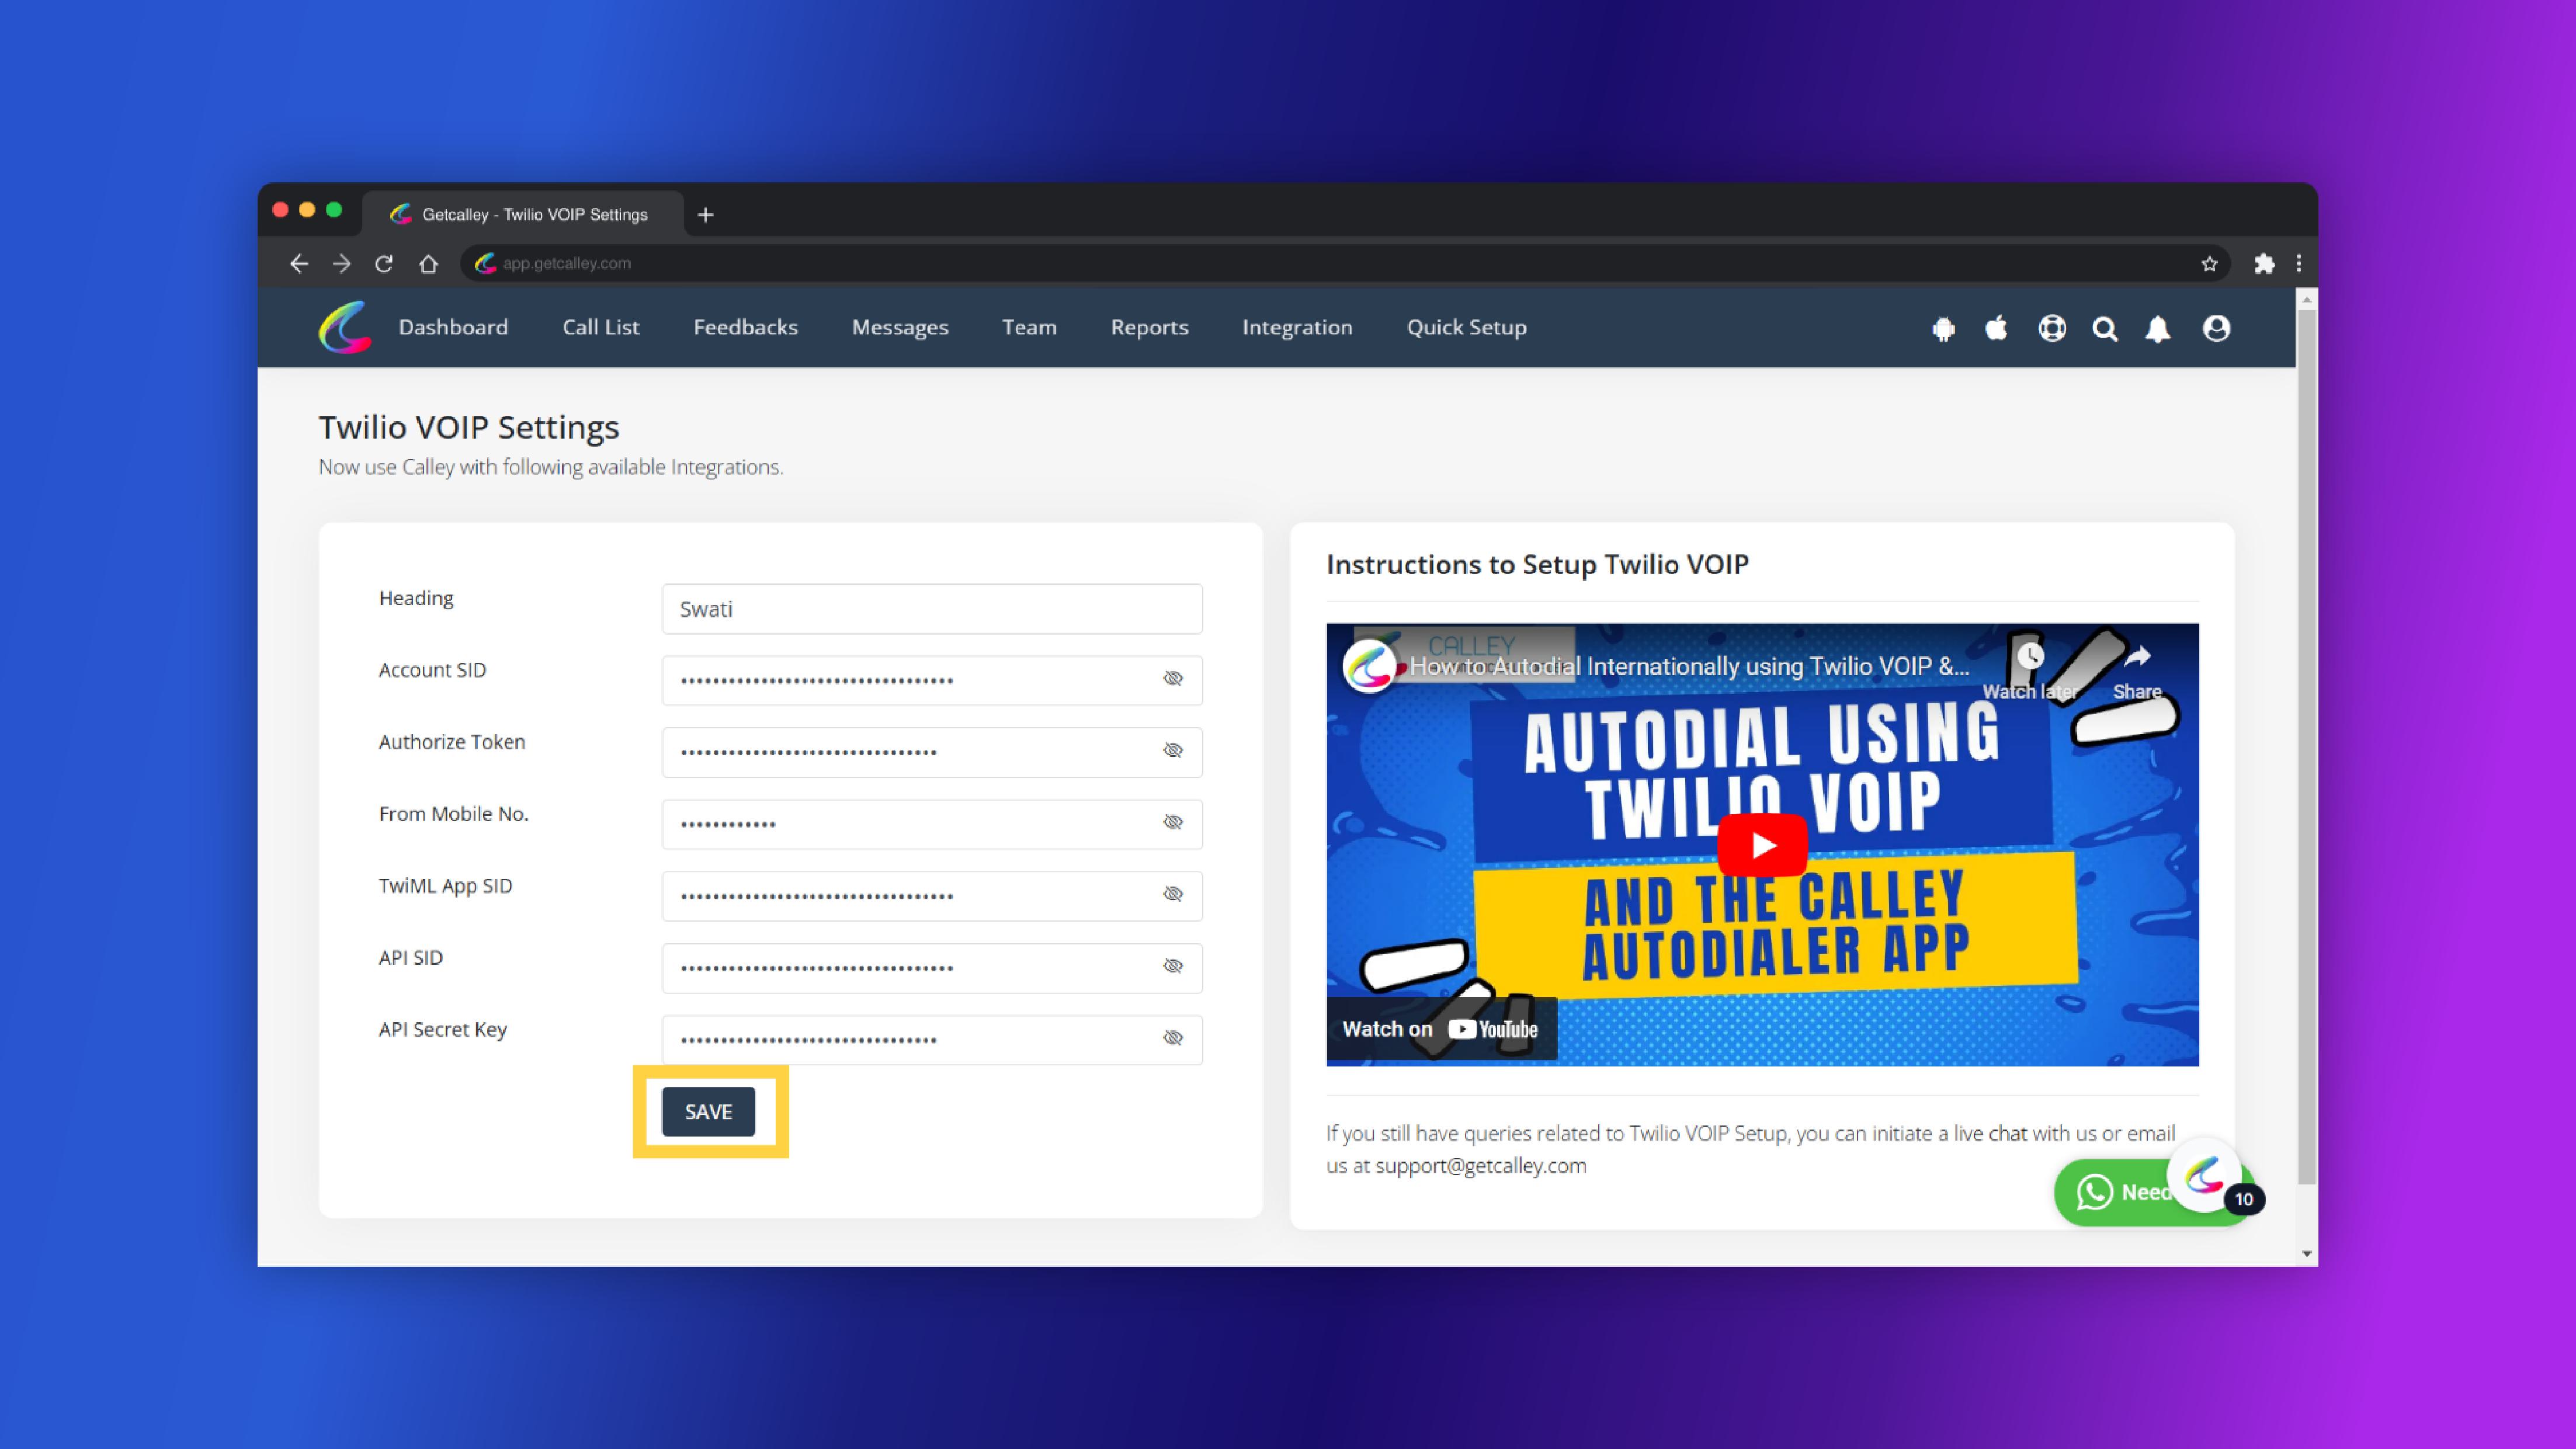
Task: Open the Android app icon
Action: point(1943,329)
